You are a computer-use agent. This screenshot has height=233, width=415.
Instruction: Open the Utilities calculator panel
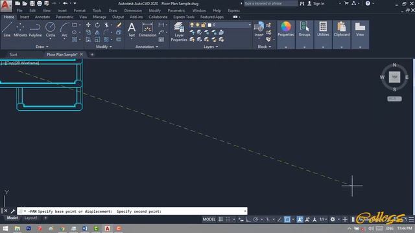[323, 29]
